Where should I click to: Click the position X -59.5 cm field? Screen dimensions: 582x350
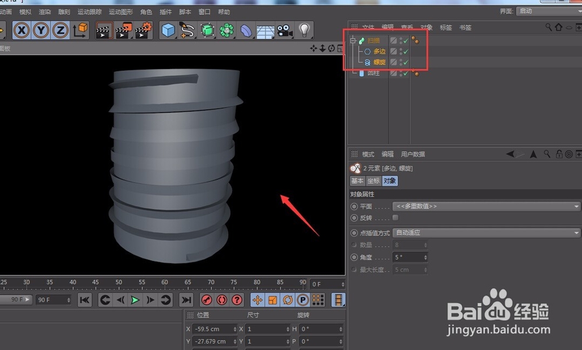click(215, 329)
